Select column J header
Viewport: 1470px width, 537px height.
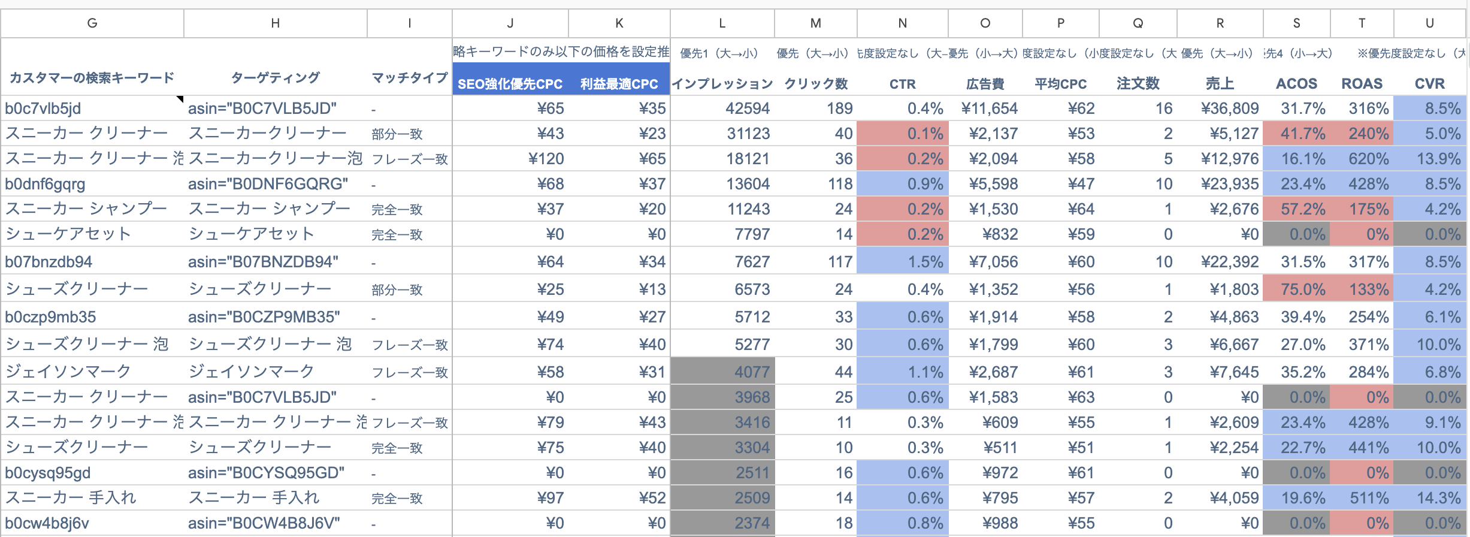coord(510,23)
